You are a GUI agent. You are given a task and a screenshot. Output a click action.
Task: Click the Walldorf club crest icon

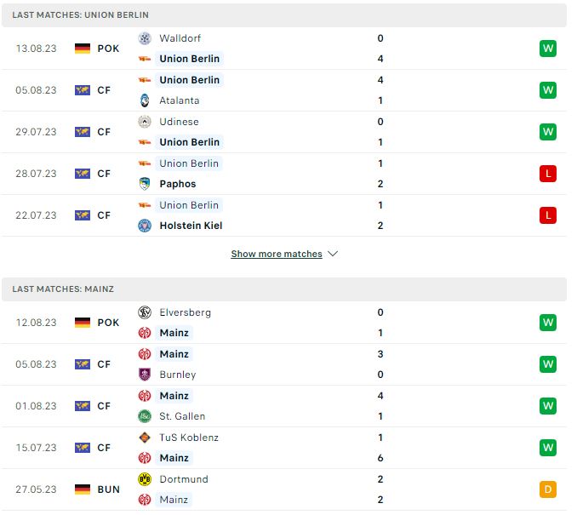tap(145, 38)
